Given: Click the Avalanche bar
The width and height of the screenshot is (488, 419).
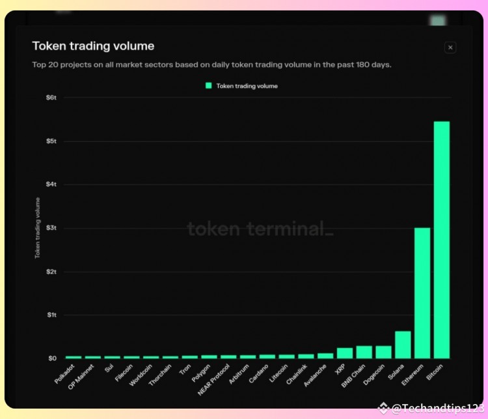Looking at the screenshot, I should click(x=325, y=355).
